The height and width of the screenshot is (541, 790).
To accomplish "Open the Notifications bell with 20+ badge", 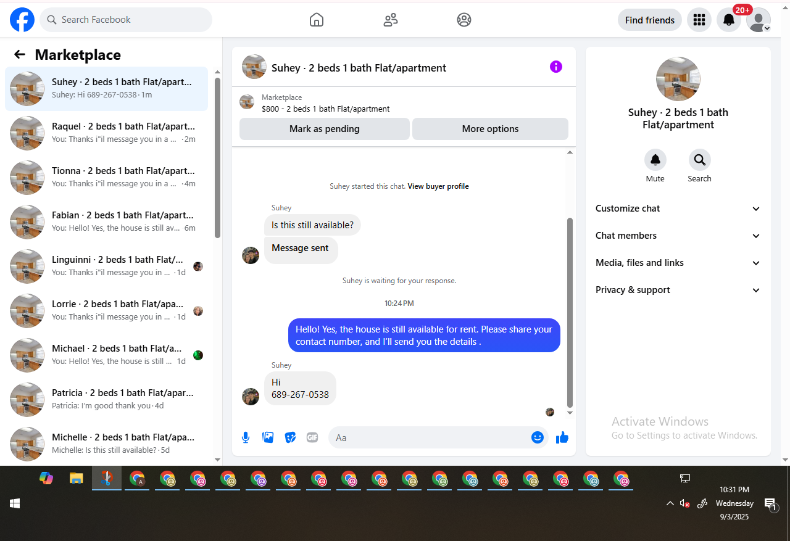I will [729, 20].
